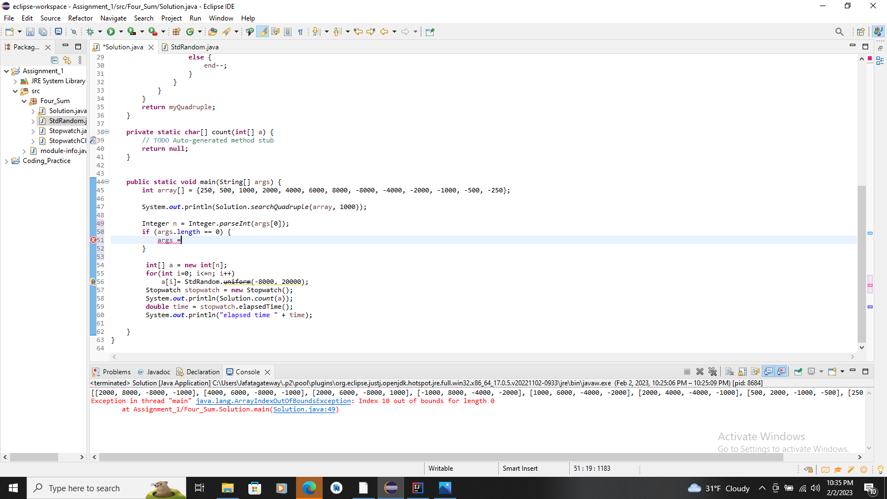Open the Run button dropdown arrow

120,32
